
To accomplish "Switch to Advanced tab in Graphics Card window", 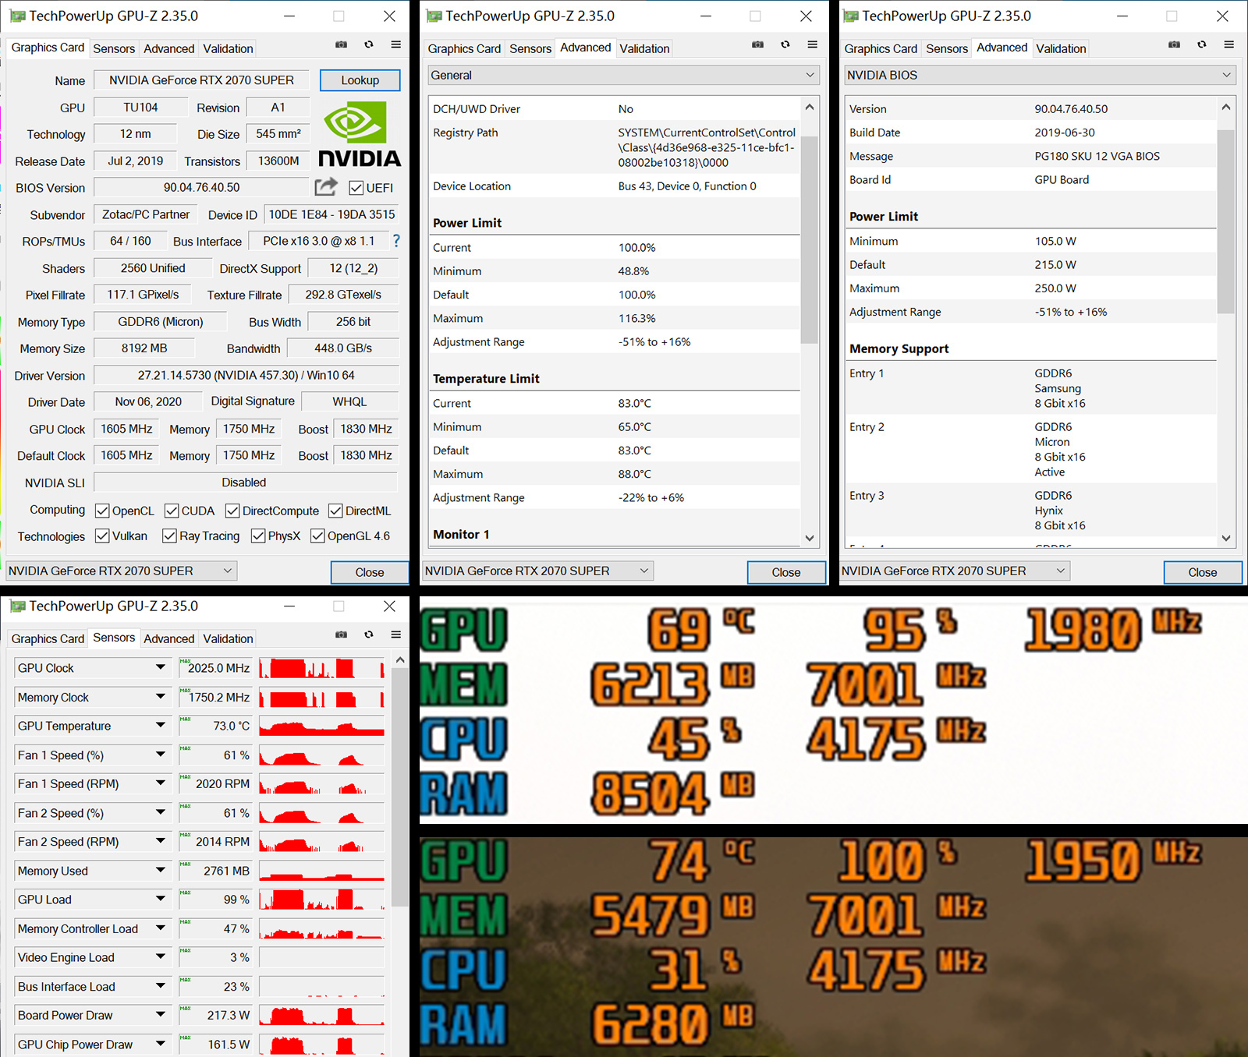I will click(169, 48).
